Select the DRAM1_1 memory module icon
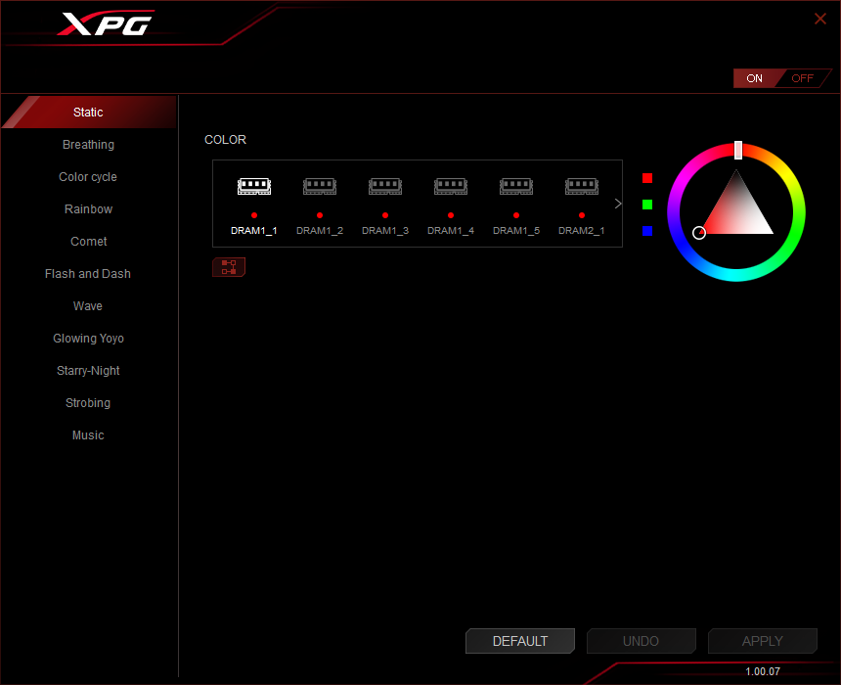The image size is (841, 685). [x=254, y=186]
